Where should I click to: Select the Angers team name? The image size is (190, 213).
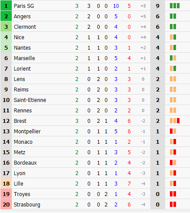pyautogui.click(x=22, y=17)
